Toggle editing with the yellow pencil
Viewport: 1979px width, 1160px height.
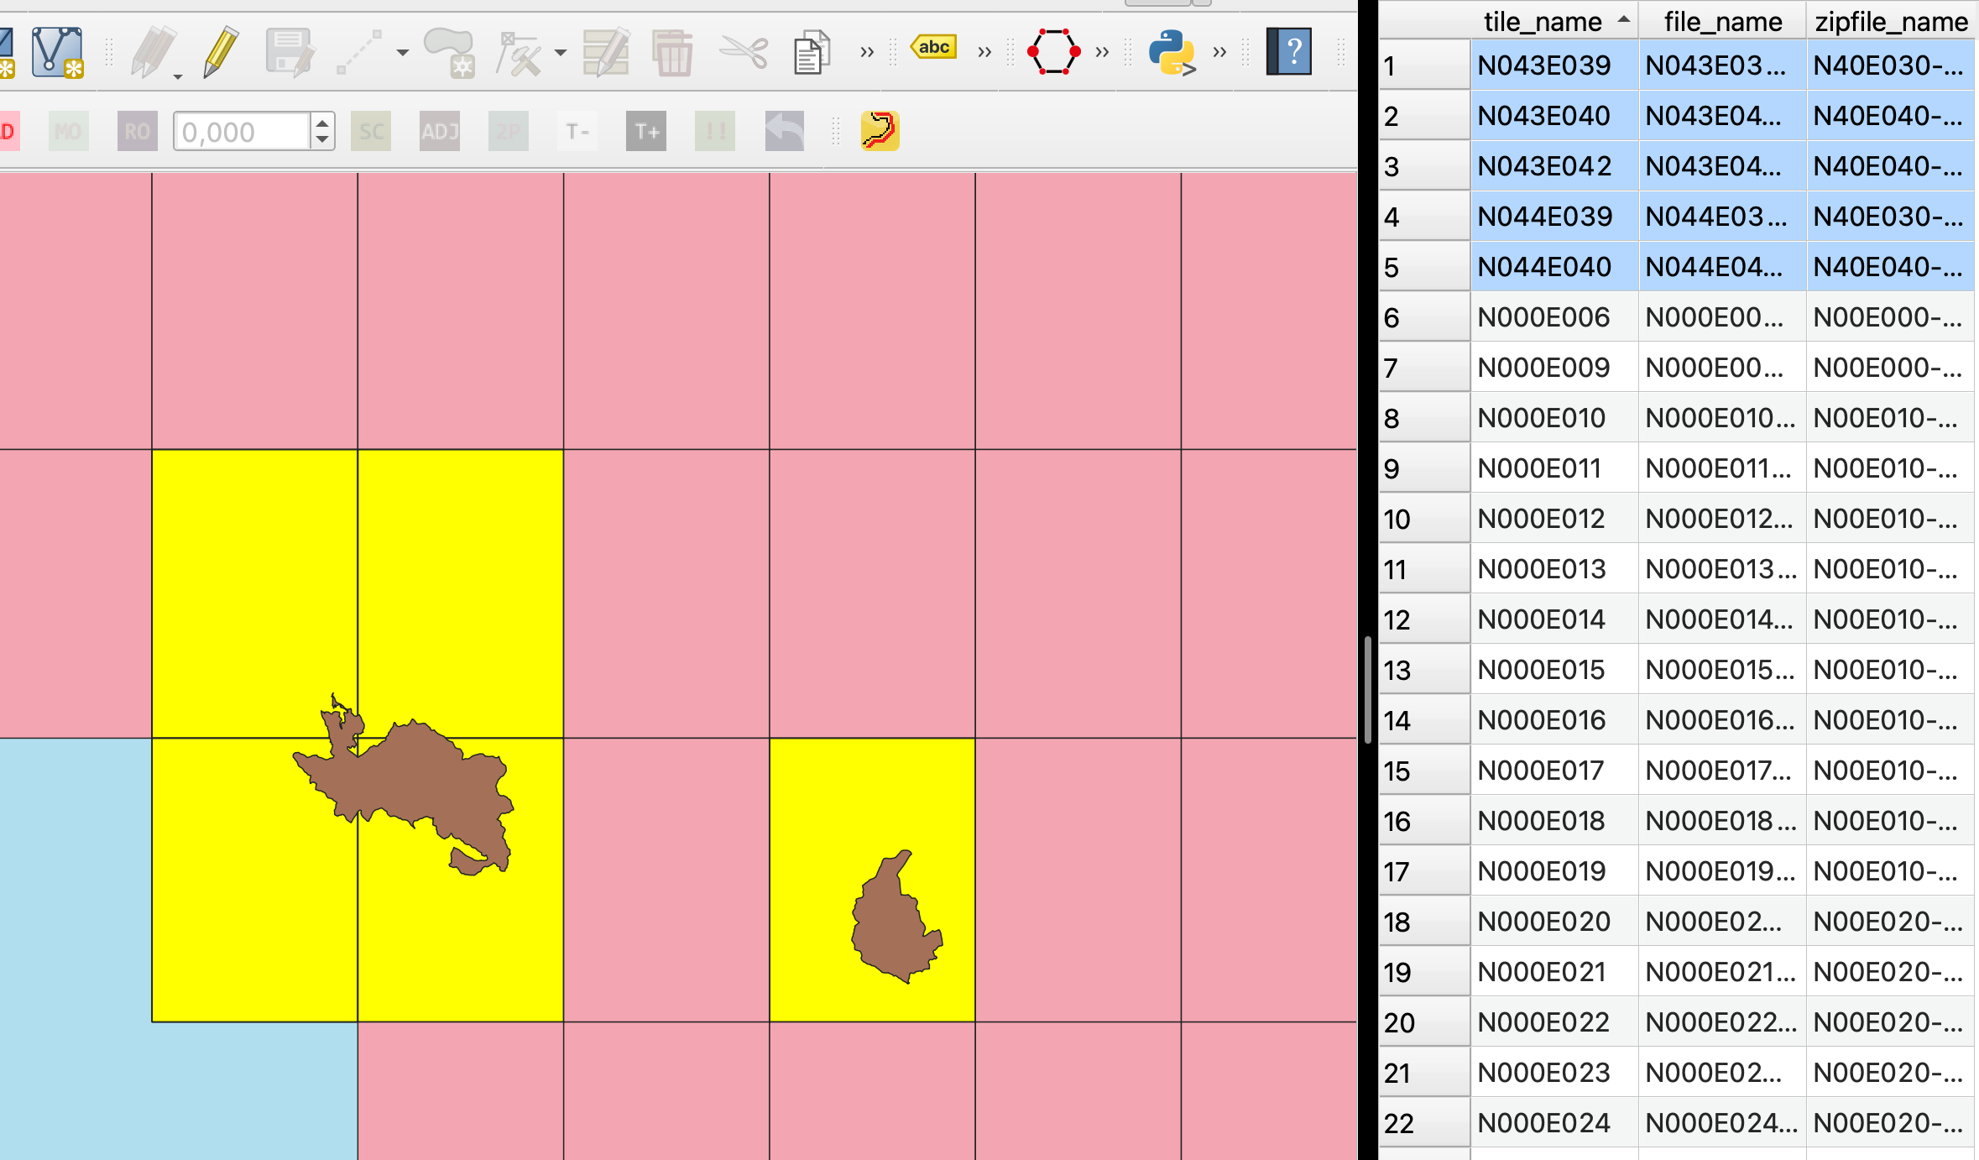pyautogui.click(x=220, y=52)
